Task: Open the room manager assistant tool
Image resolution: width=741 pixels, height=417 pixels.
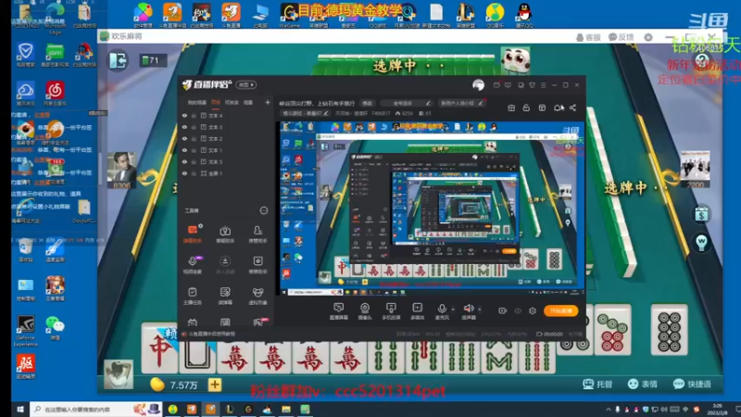Action: [257, 234]
